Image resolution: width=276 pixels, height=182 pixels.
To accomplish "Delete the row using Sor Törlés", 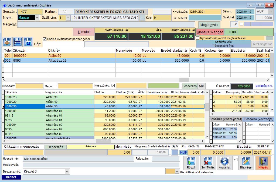I will (x=208, y=163).
